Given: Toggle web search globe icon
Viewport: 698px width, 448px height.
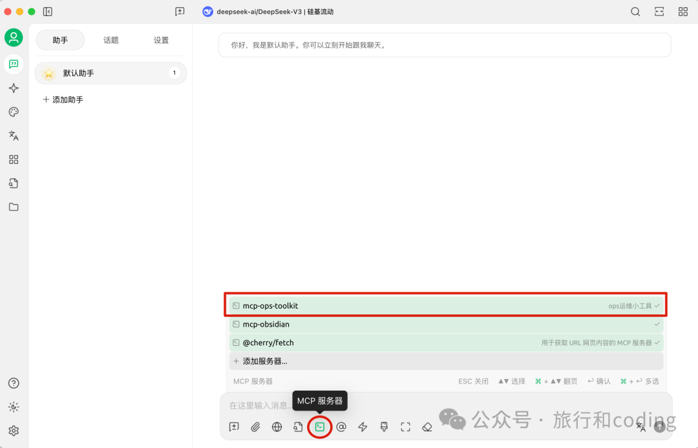Looking at the screenshot, I should (x=277, y=427).
